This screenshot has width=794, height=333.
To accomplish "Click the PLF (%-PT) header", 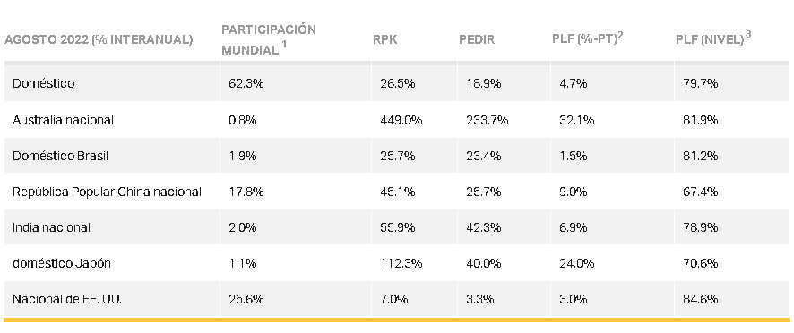I will click(x=587, y=39).
